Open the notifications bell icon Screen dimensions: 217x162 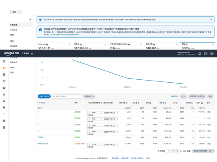pos(200,54)
